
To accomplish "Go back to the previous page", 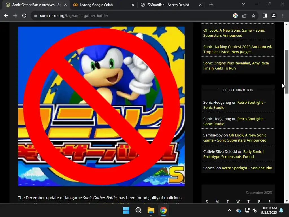I will 6,16.
